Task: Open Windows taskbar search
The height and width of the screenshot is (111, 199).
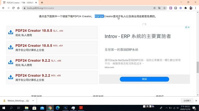Action: coord(11,108)
